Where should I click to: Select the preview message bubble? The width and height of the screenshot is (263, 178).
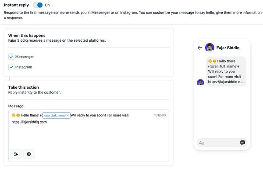pyautogui.click(x=226, y=71)
